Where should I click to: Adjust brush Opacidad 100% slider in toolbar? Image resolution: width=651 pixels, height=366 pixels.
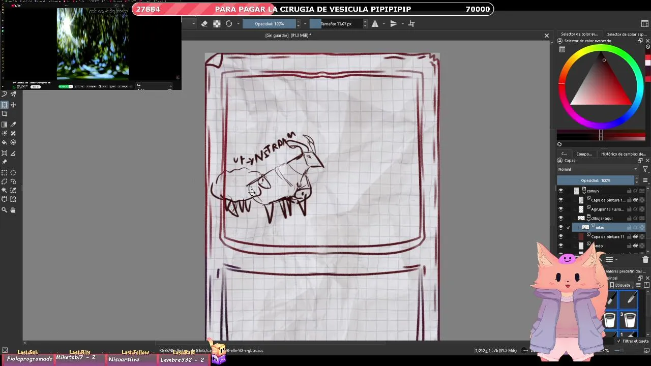[x=269, y=23]
